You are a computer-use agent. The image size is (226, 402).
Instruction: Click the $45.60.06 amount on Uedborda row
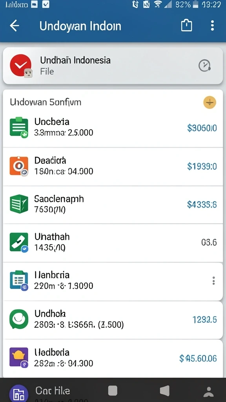tap(198, 358)
